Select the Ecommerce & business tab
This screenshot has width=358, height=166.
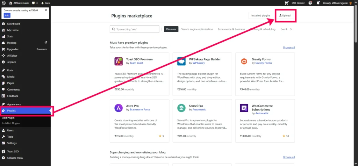click(x=231, y=29)
